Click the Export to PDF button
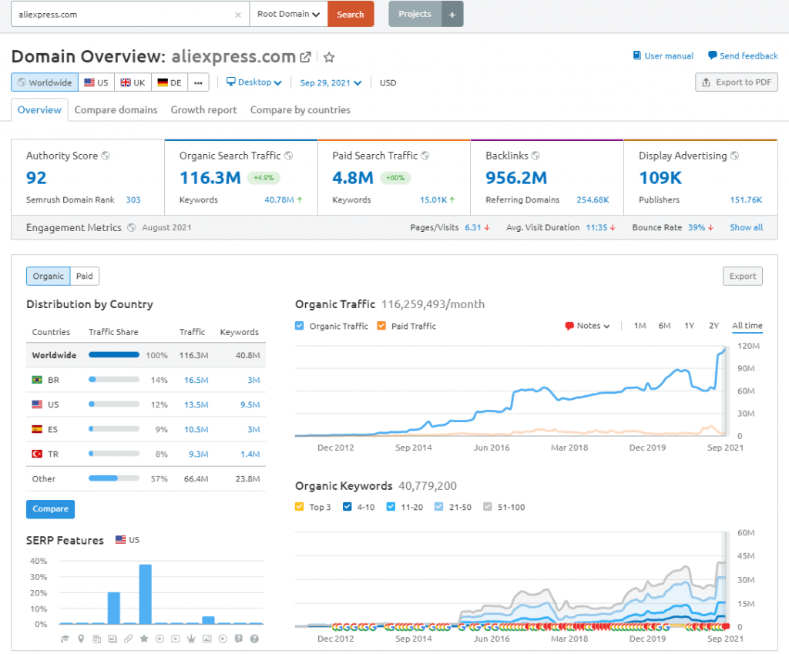The width and height of the screenshot is (789, 654). tap(737, 82)
